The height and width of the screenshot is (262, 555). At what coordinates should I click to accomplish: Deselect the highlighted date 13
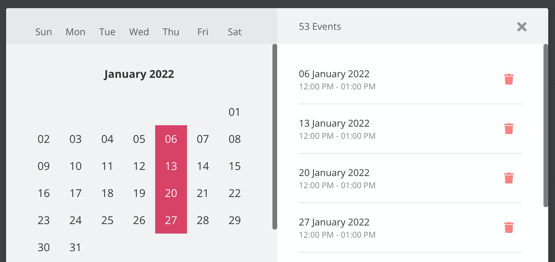[171, 166]
